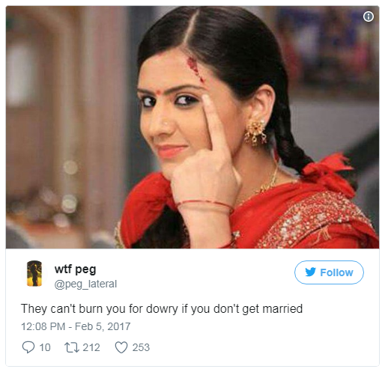Image resolution: width=391 pixels, height=372 pixels.
Task: View the 253 likes count
Action: tap(141, 347)
